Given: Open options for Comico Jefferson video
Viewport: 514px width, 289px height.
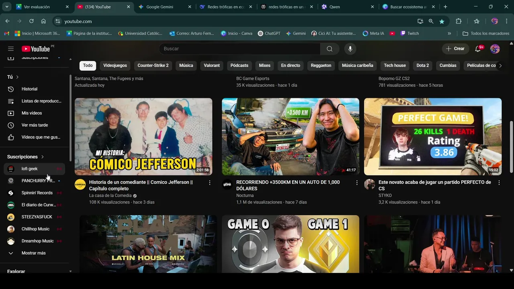Looking at the screenshot, I should click(x=210, y=183).
